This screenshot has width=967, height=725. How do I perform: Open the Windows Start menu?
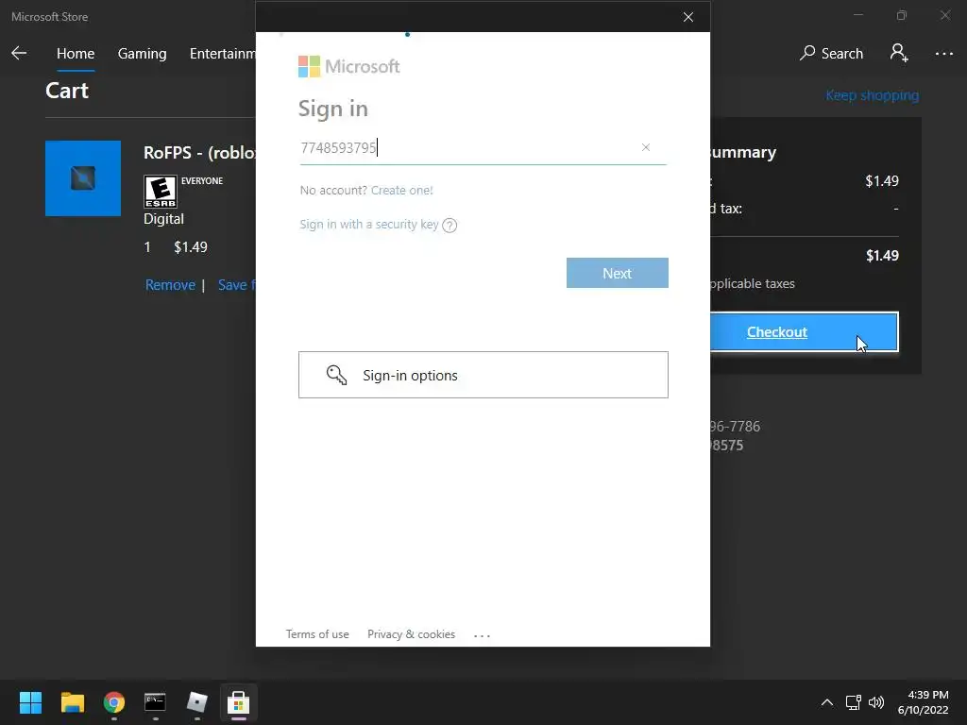tap(30, 702)
